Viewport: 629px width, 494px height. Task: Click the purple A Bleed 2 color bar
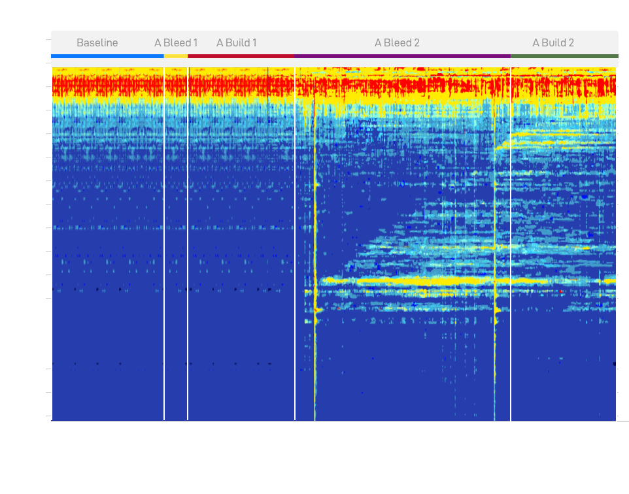[x=402, y=56]
